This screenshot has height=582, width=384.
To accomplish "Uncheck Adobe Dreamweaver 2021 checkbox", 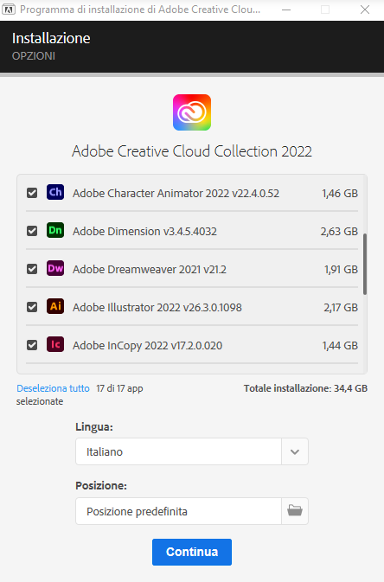I will point(32,269).
